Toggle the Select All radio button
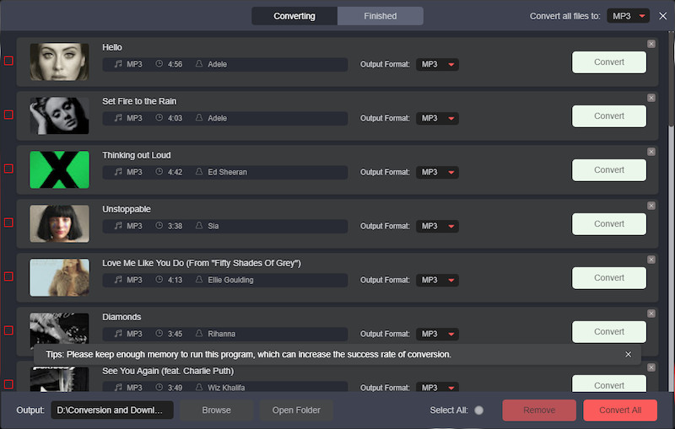The image size is (675, 429). [x=478, y=410]
